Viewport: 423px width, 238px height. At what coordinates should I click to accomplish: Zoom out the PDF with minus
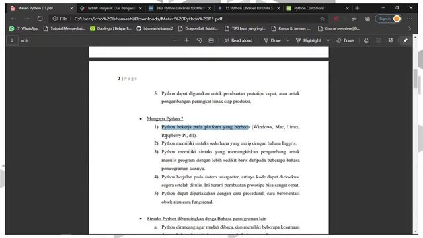(174, 40)
